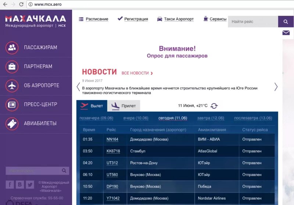The height and width of the screenshot is (205, 294).
Task: Open the Сервисы link
Action: pos(218,19)
